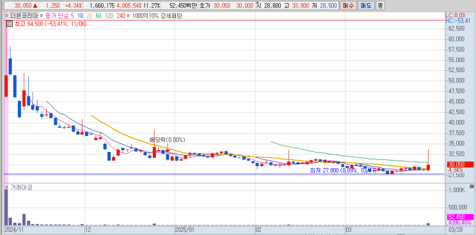Select the 20-day moving average label
This screenshot has width=476, height=235.
[89, 15]
